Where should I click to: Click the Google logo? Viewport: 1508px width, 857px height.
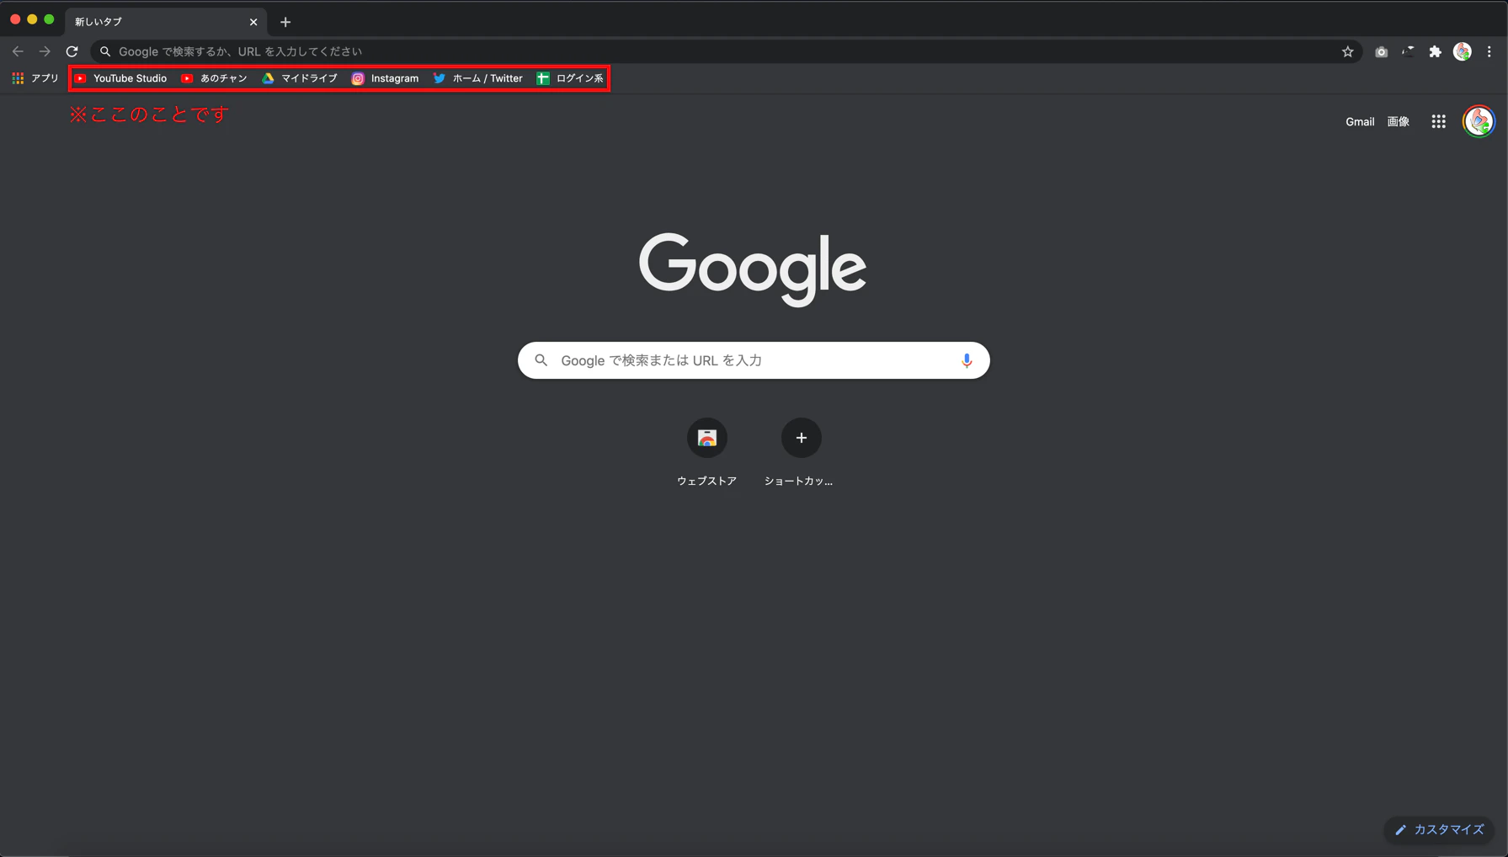753,269
